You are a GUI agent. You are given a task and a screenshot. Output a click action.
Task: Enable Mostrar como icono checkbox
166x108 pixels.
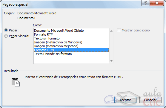(119, 30)
